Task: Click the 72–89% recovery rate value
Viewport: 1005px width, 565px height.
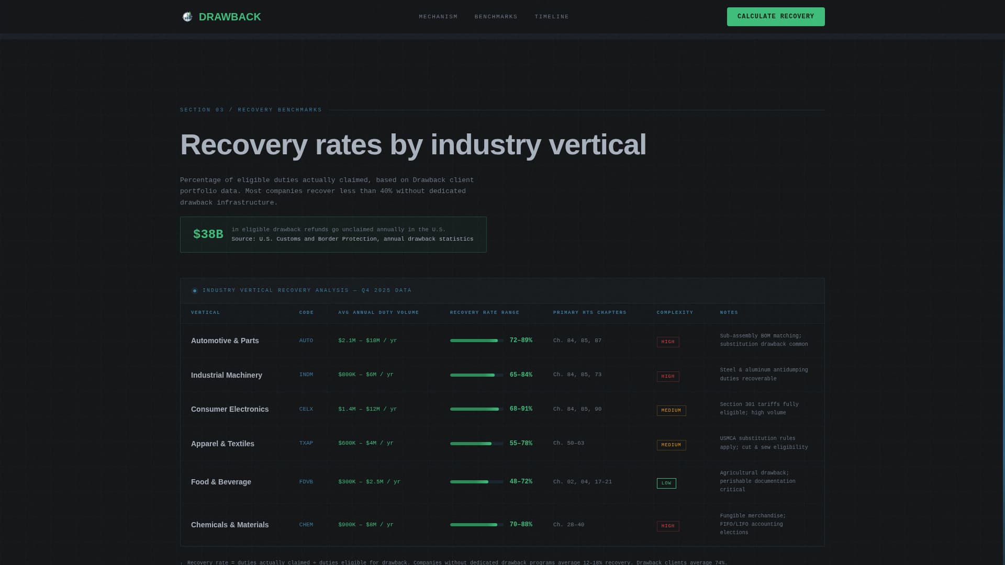Action: tap(521, 341)
